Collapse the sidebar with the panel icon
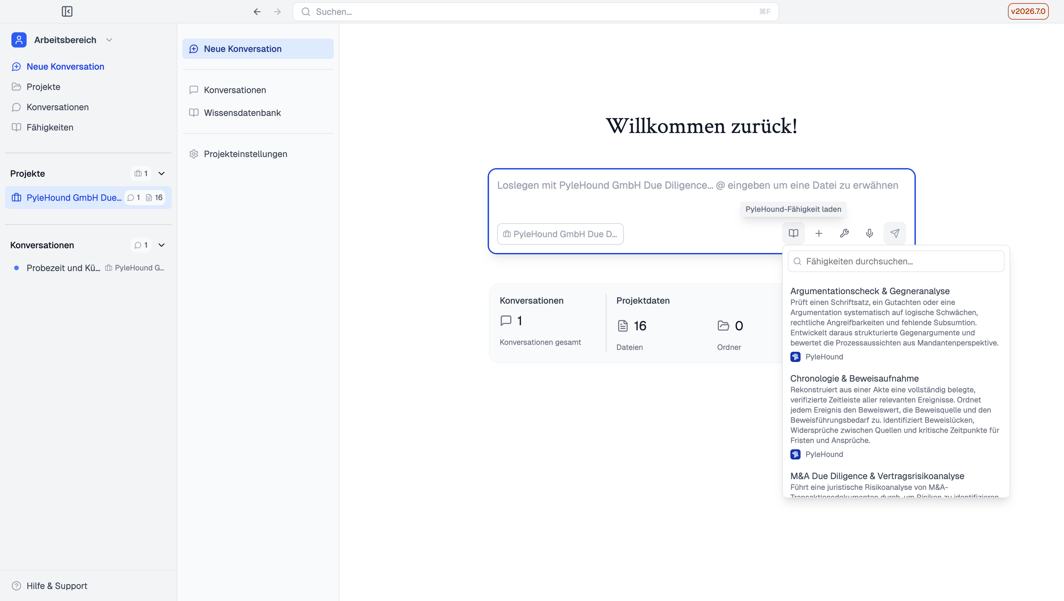The width and height of the screenshot is (1064, 601). (67, 12)
